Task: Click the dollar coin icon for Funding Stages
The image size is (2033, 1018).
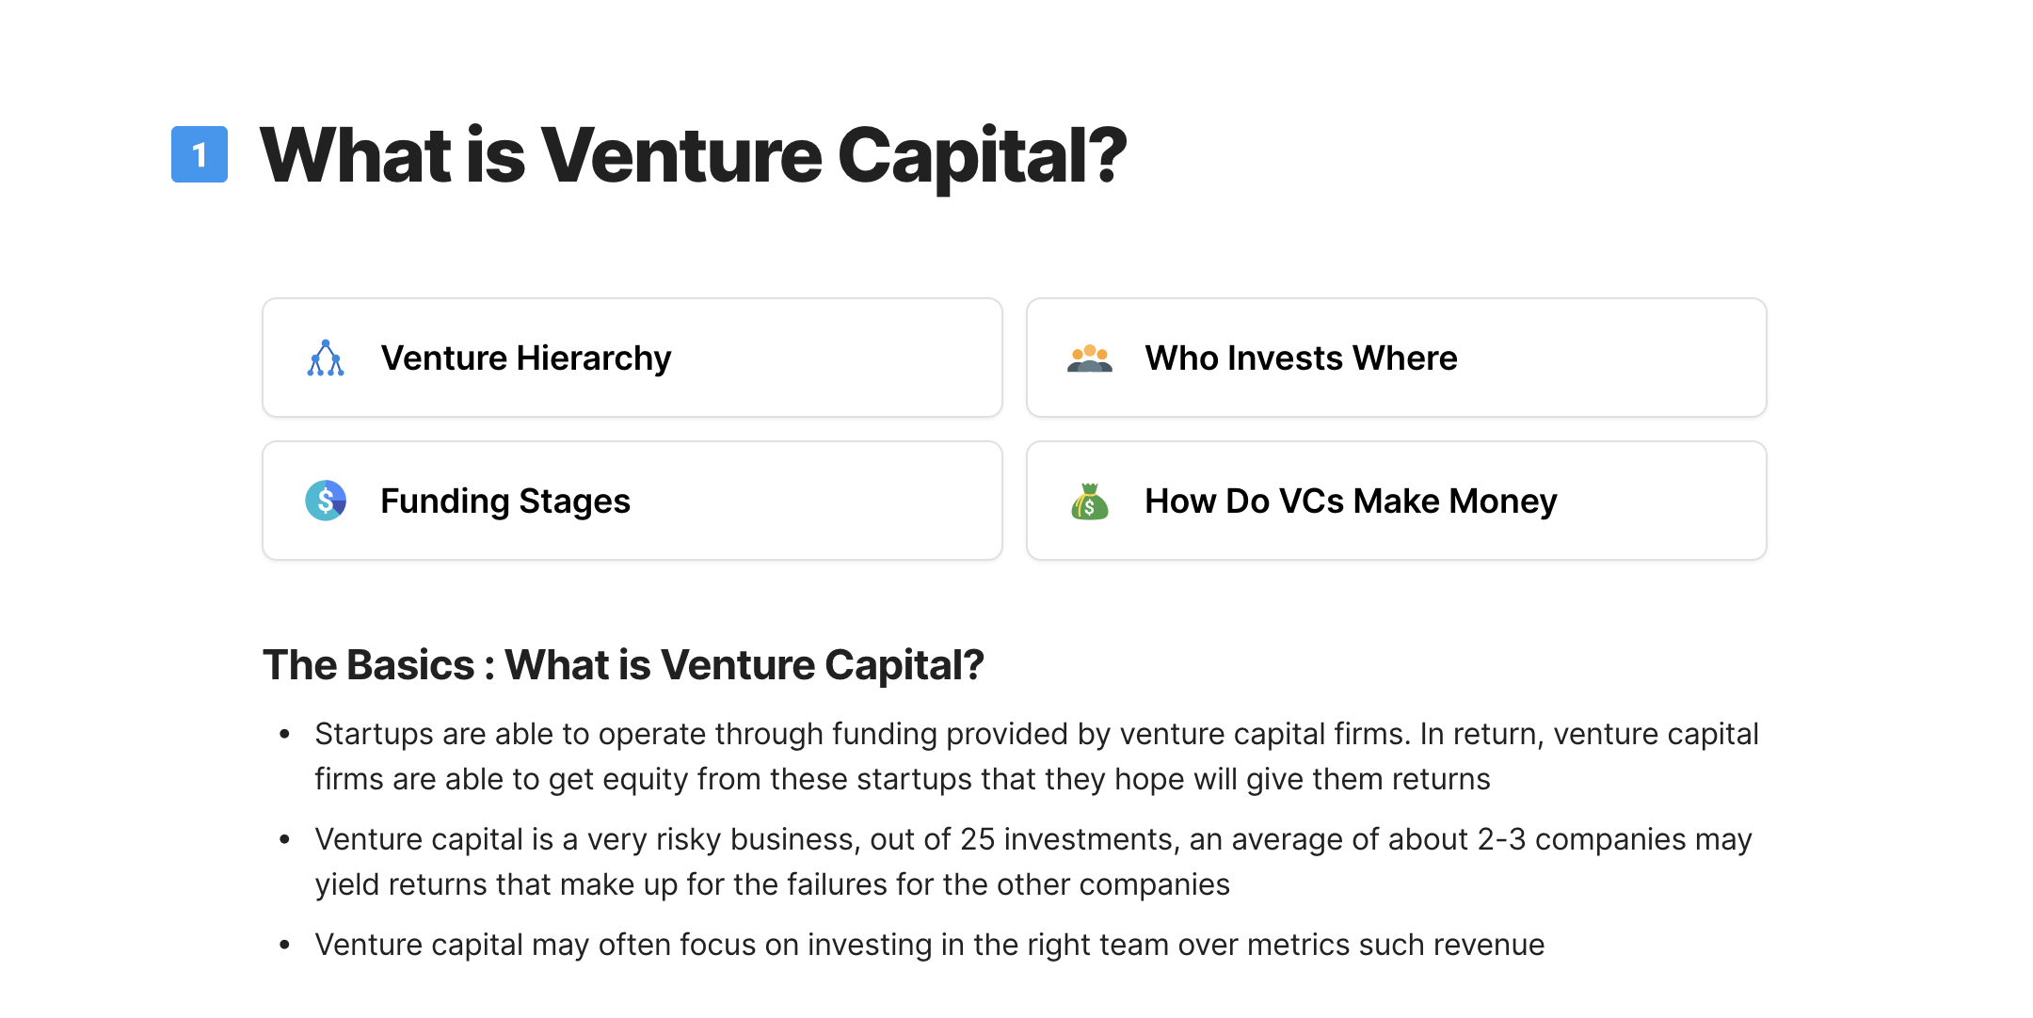Action: [x=326, y=501]
